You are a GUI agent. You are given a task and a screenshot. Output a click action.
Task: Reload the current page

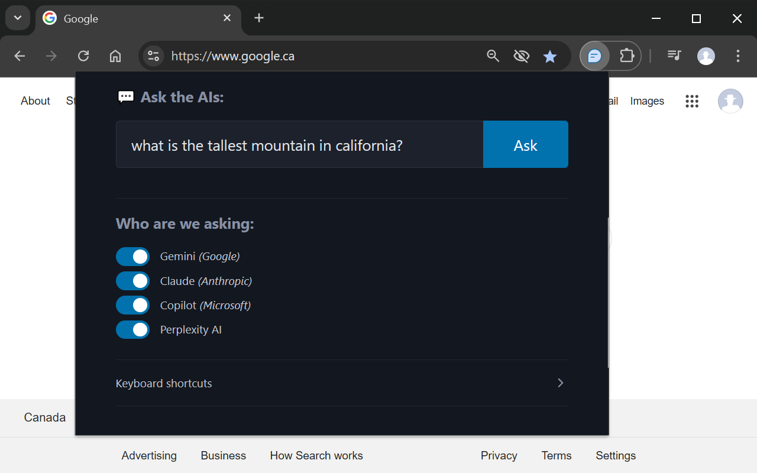coord(83,56)
